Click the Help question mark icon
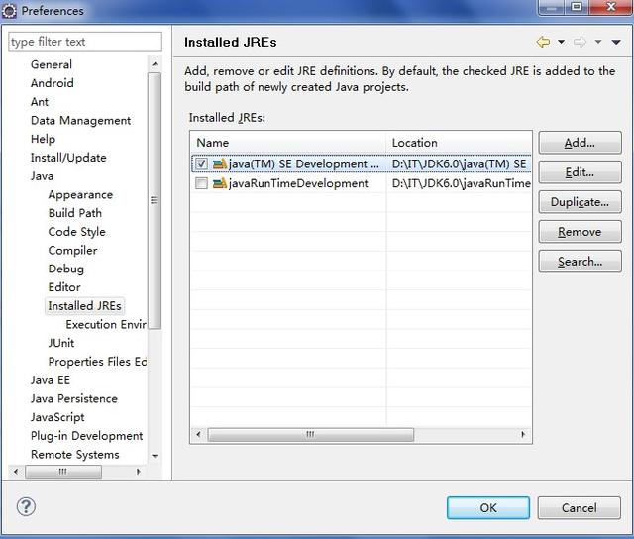 tap(26, 506)
